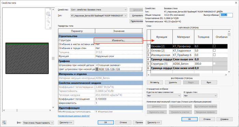Click Просмотр >> button below the layer structure panel
Image resolution: width=239 pixels, height=127 pixels.
pyautogui.click(x=154, y=123)
